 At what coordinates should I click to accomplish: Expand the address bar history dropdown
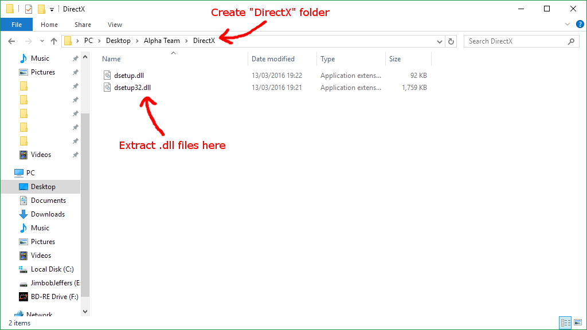[440, 41]
